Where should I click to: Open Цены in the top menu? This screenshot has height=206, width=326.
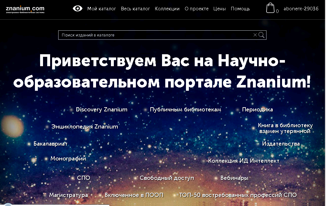pyautogui.click(x=220, y=9)
